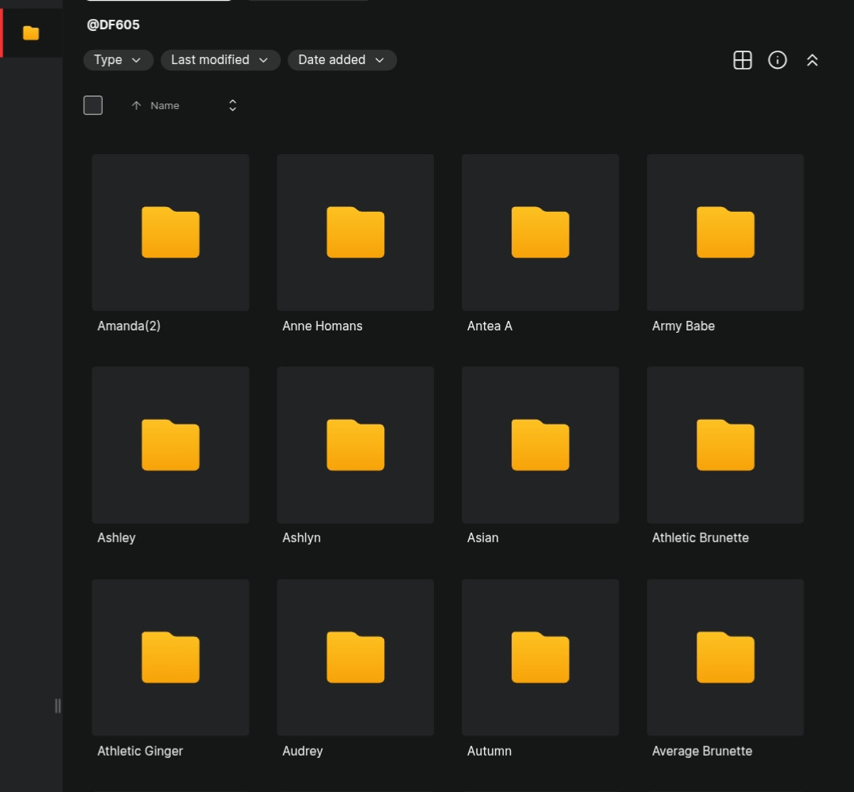Open the Date added filter dropdown
The image size is (854, 792).
point(342,60)
